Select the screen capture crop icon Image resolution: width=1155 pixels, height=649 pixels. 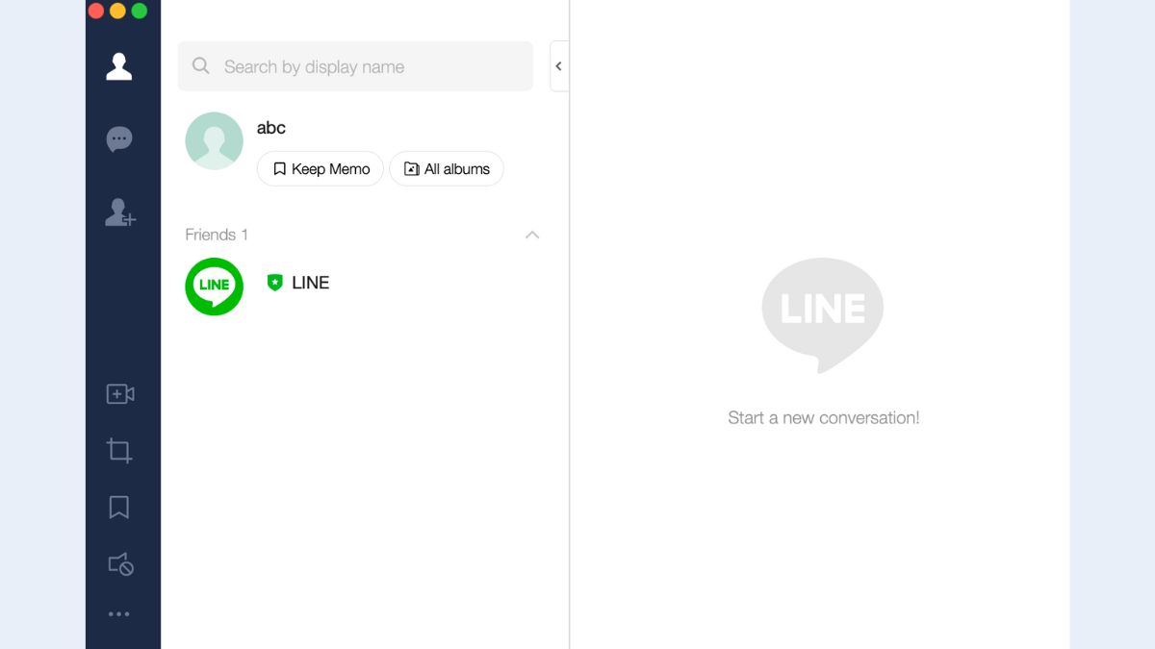point(119,450)
